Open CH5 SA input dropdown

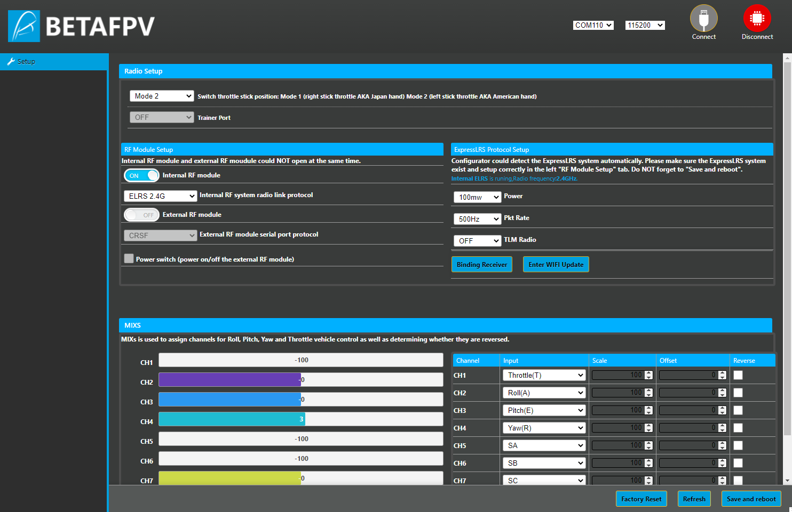(544, 445)
